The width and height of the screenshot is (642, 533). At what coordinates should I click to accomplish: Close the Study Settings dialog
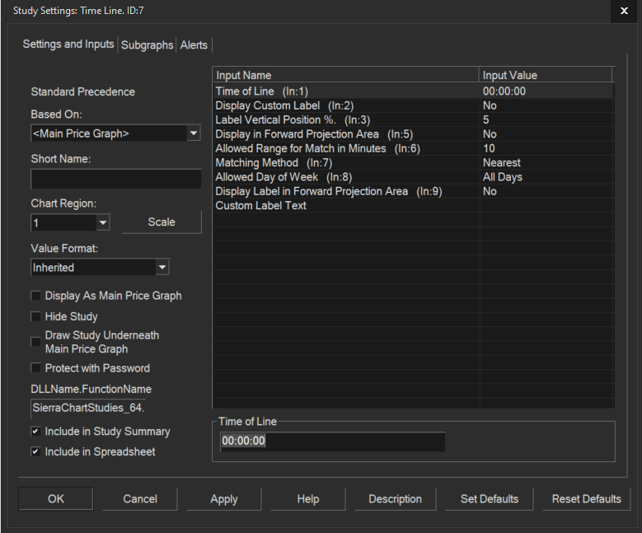pyautogui.click(x=623, y=11)
